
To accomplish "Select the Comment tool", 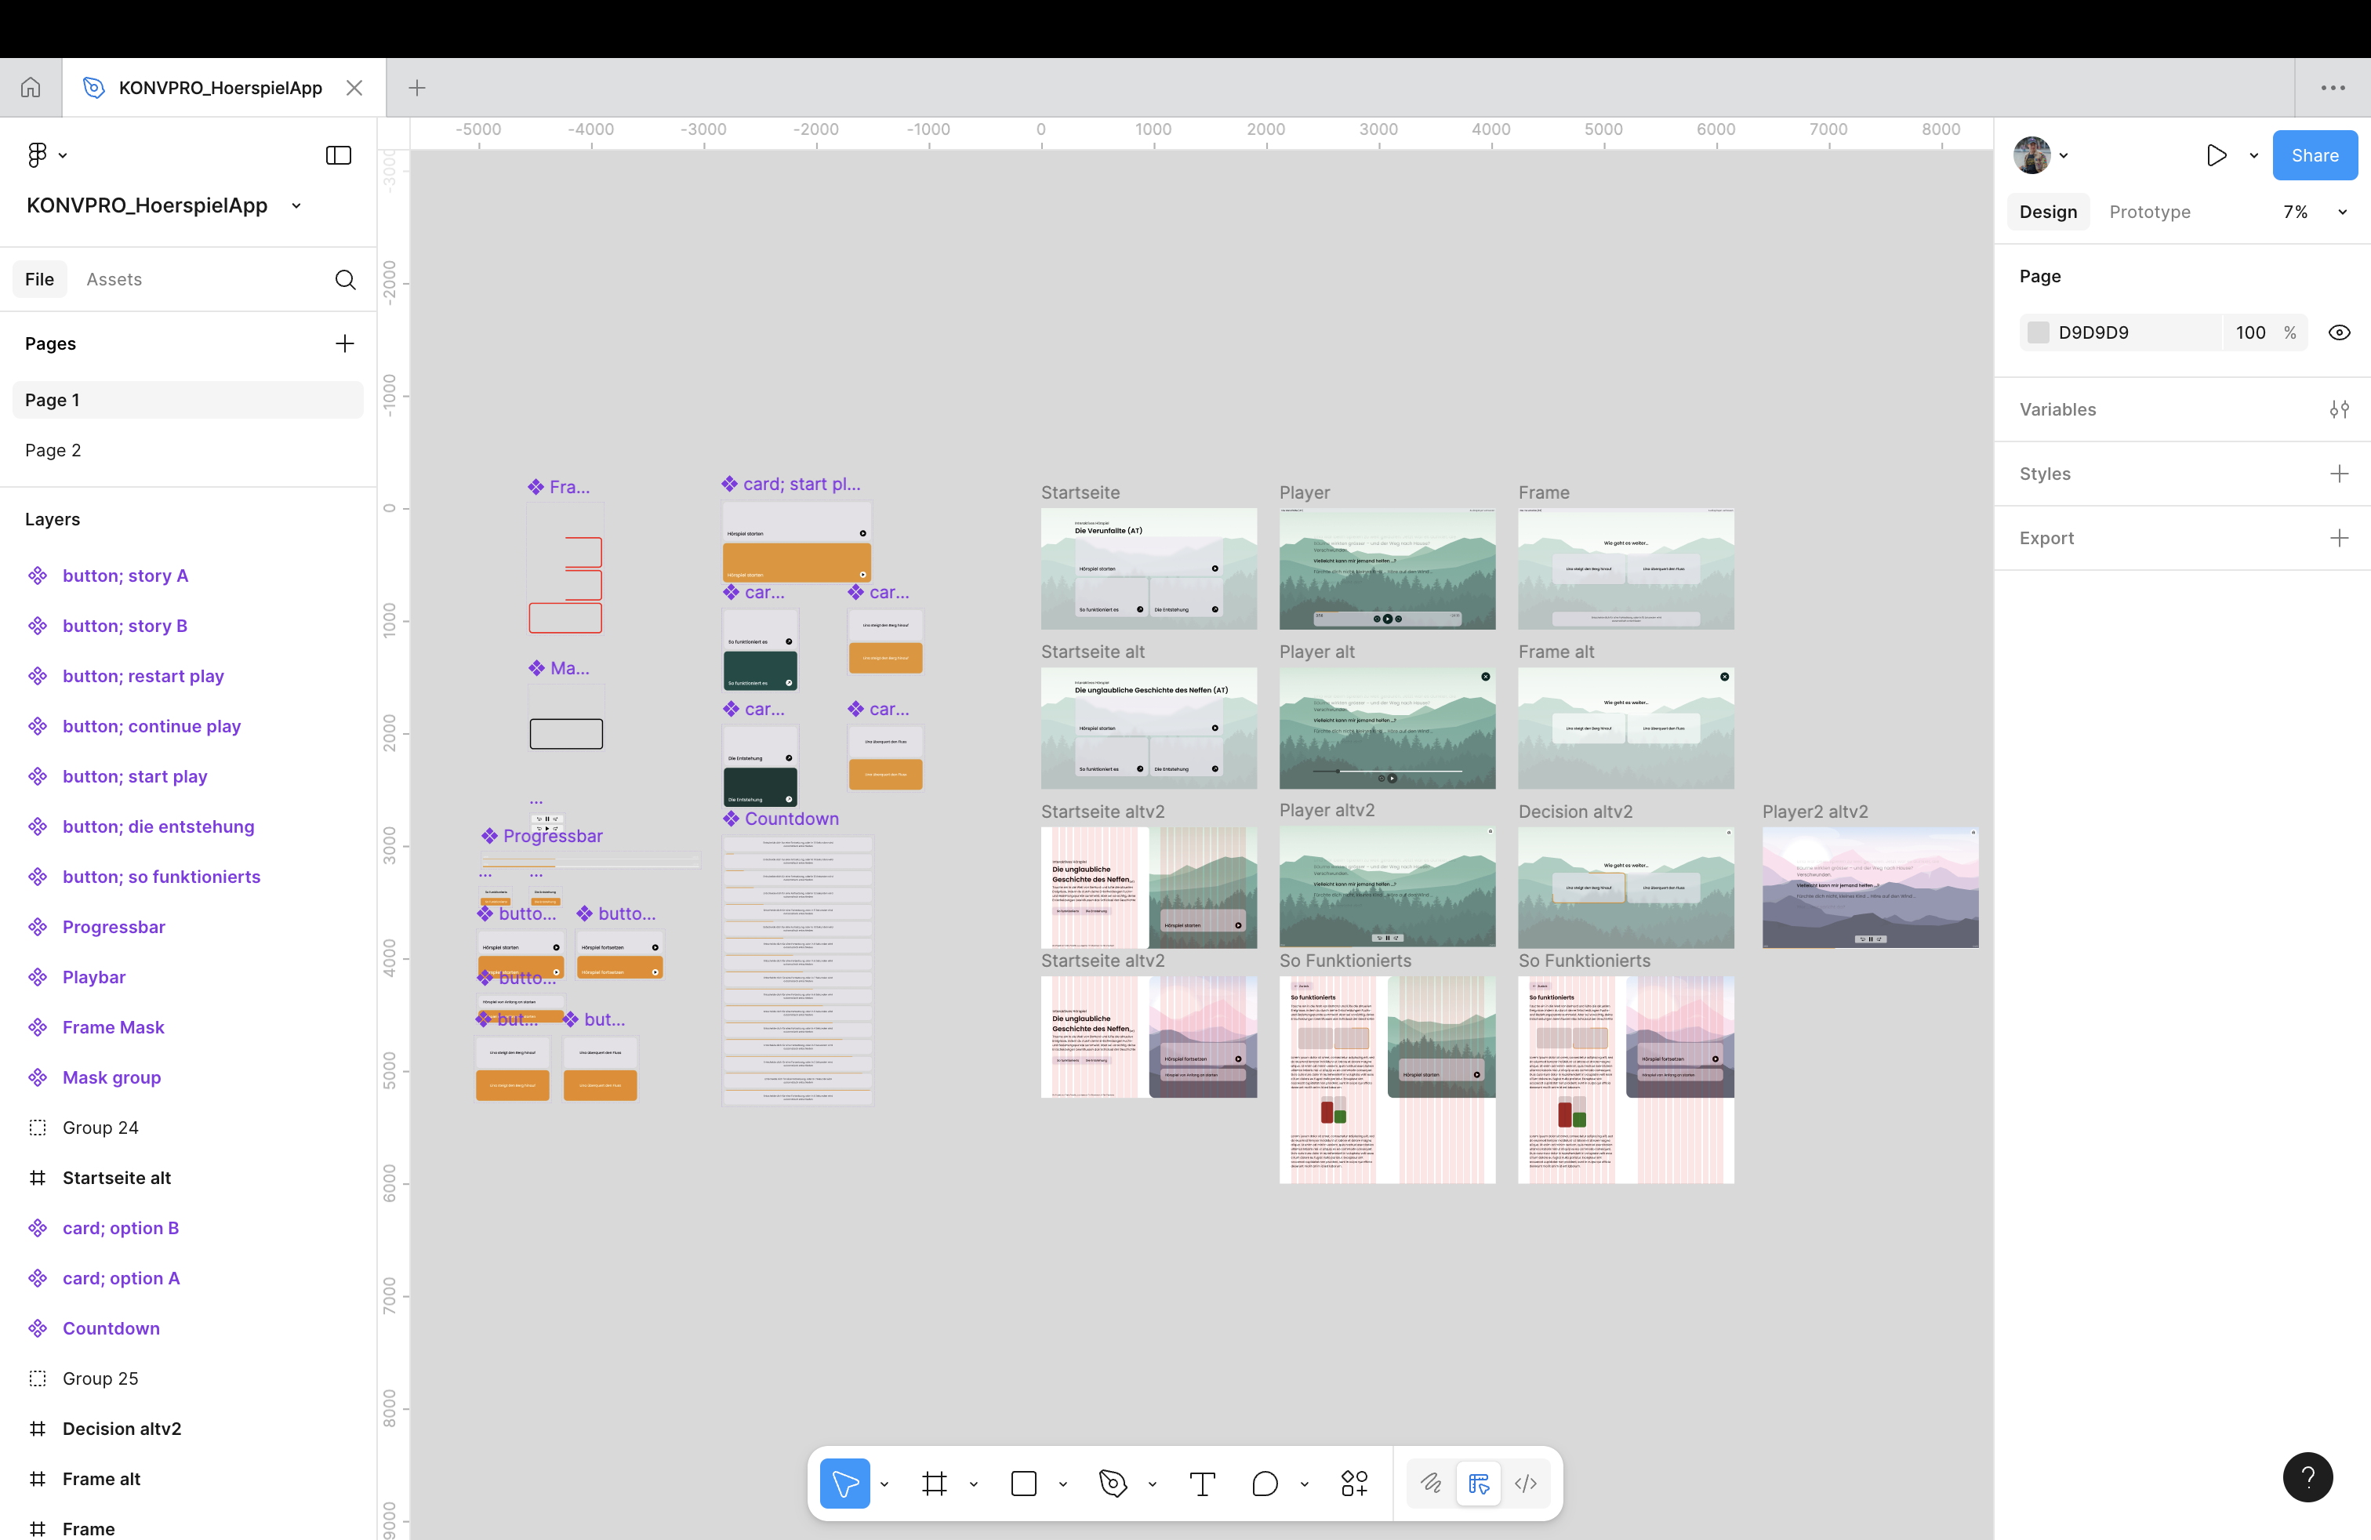I will click(1265, 1484).
